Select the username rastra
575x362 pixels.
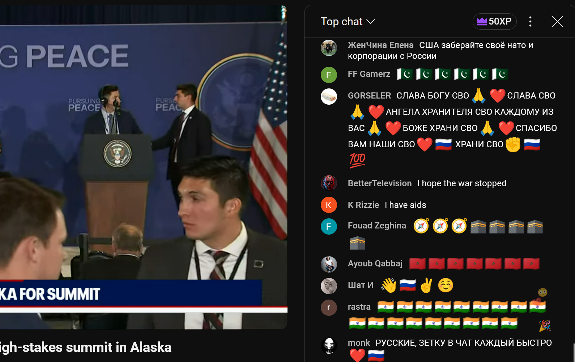click(x=359, y=307)
